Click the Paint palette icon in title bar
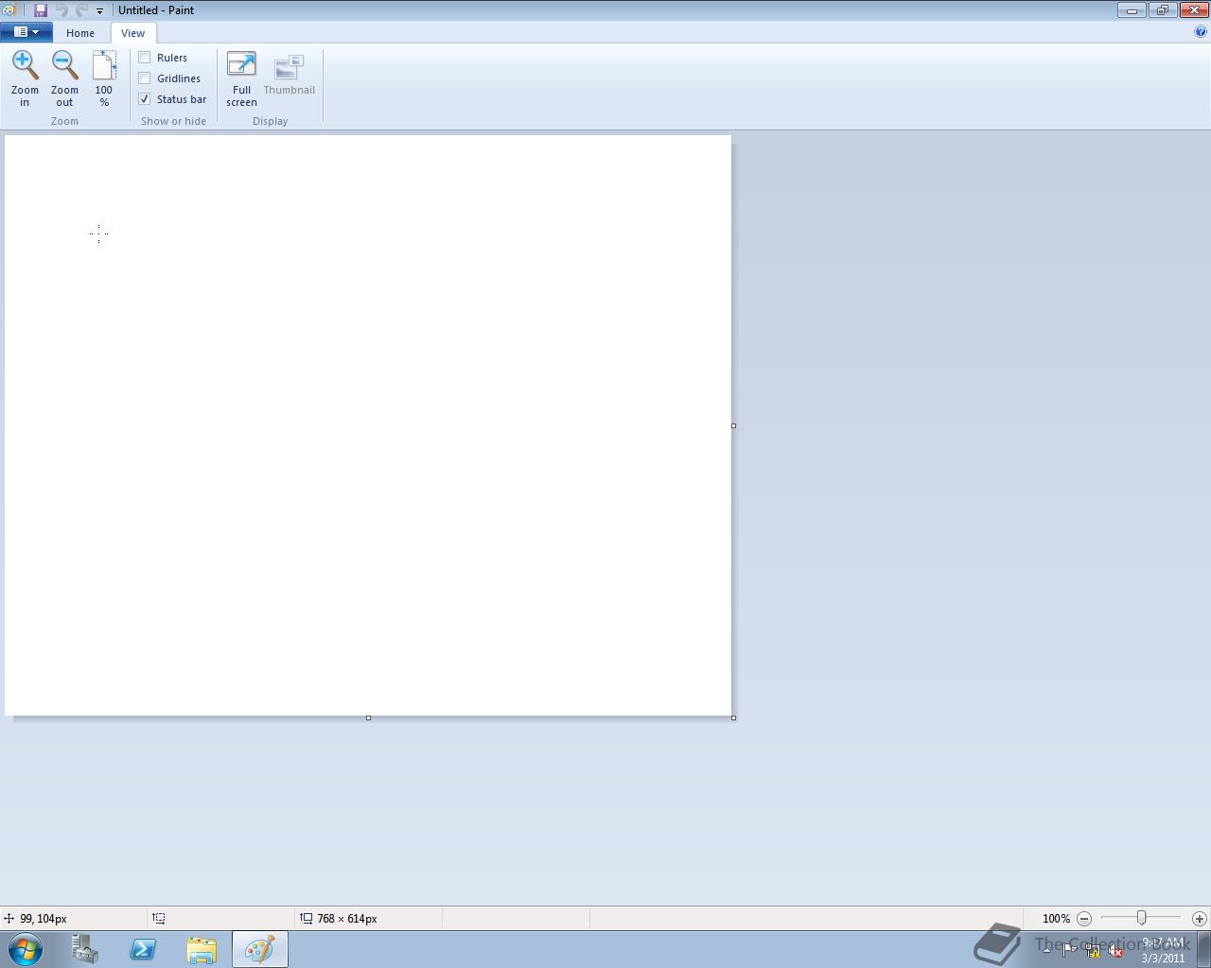The width and height of the screenshot is (1211, 968). 9,10
